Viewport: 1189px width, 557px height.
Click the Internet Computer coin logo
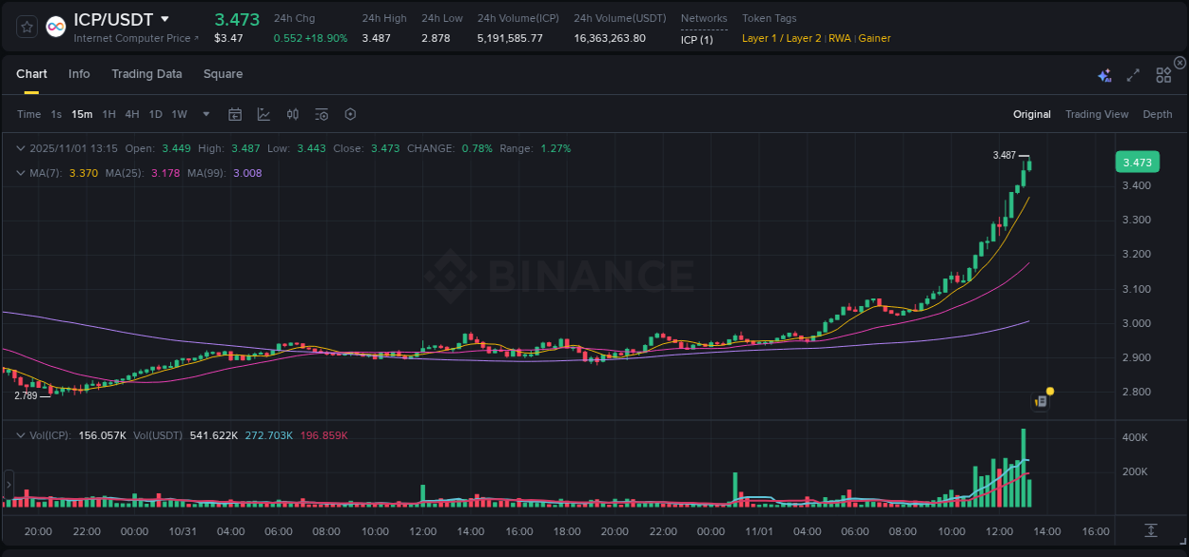pyautogui.click(x=55, y=27)
